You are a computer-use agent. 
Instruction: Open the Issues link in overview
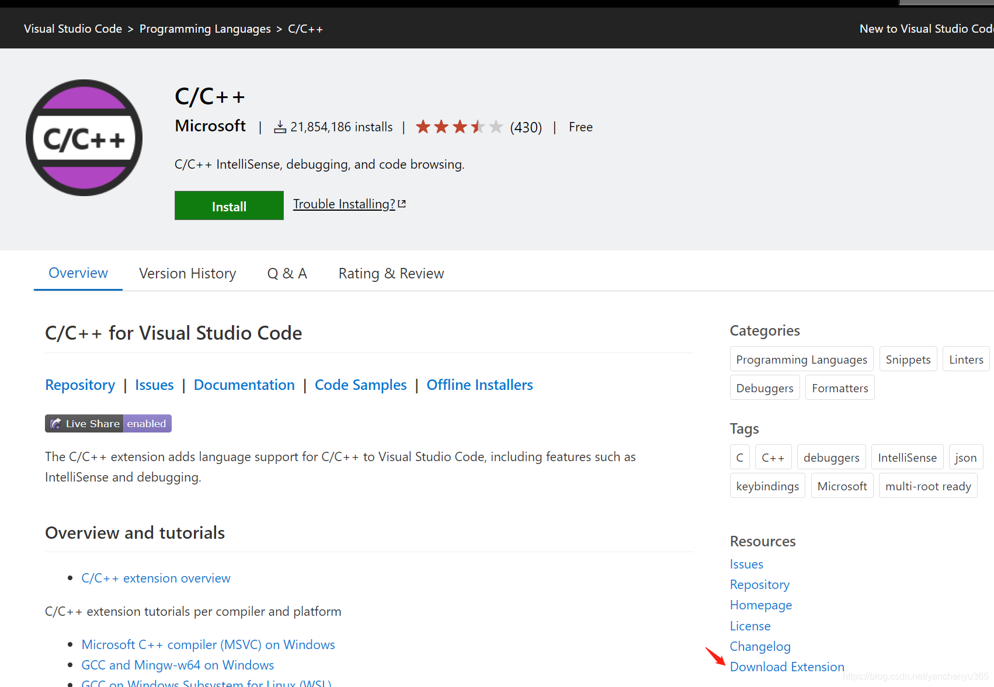pos(154,385)
